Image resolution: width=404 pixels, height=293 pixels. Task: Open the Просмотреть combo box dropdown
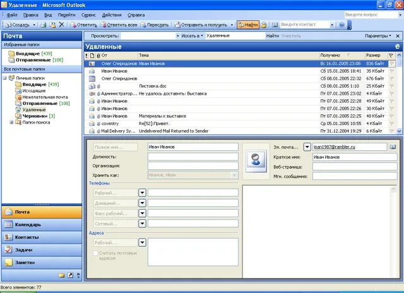177,36
